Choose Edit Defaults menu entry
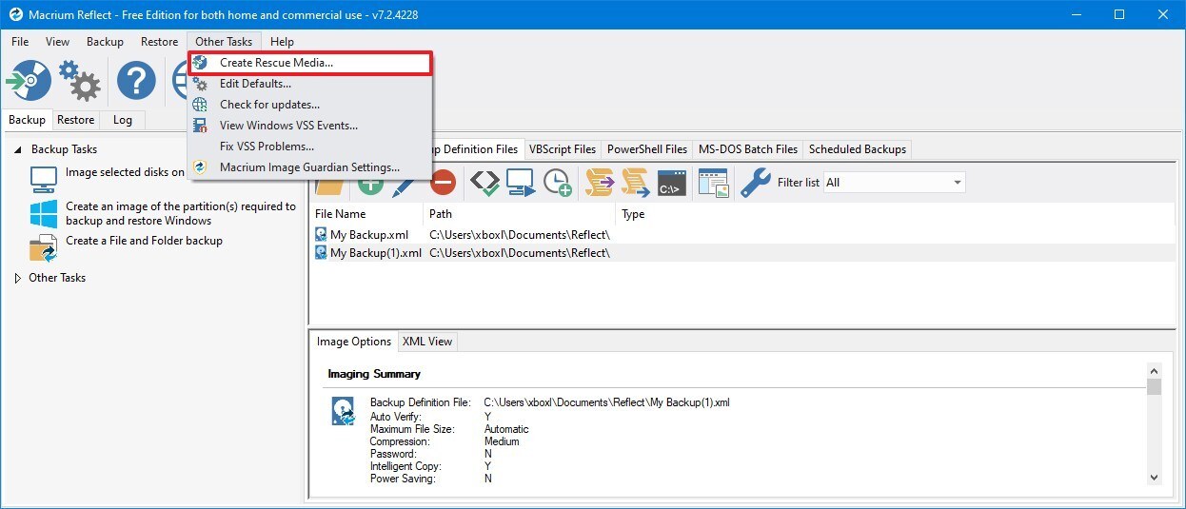Viewport: 1186px width, 509px height. point(310,84)
